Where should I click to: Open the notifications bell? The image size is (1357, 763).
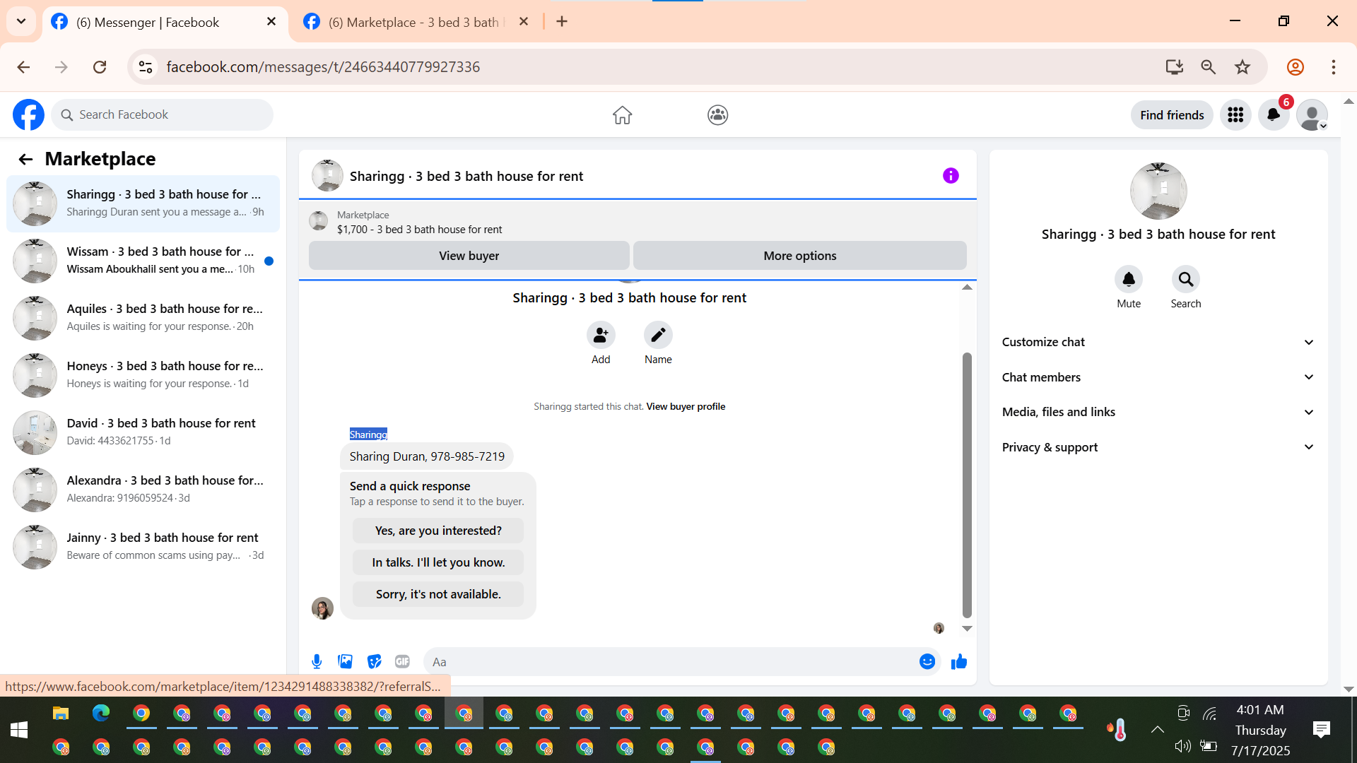coord(1274,114)
